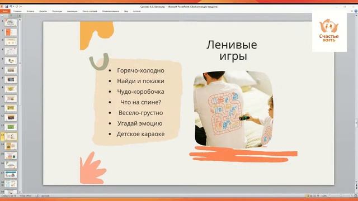Image resolution: width=358 pixels, height=201 pixels.
Task: Switch to the Анимация ribbon tab
Action: pyautogui.click(x=72, y=11)
